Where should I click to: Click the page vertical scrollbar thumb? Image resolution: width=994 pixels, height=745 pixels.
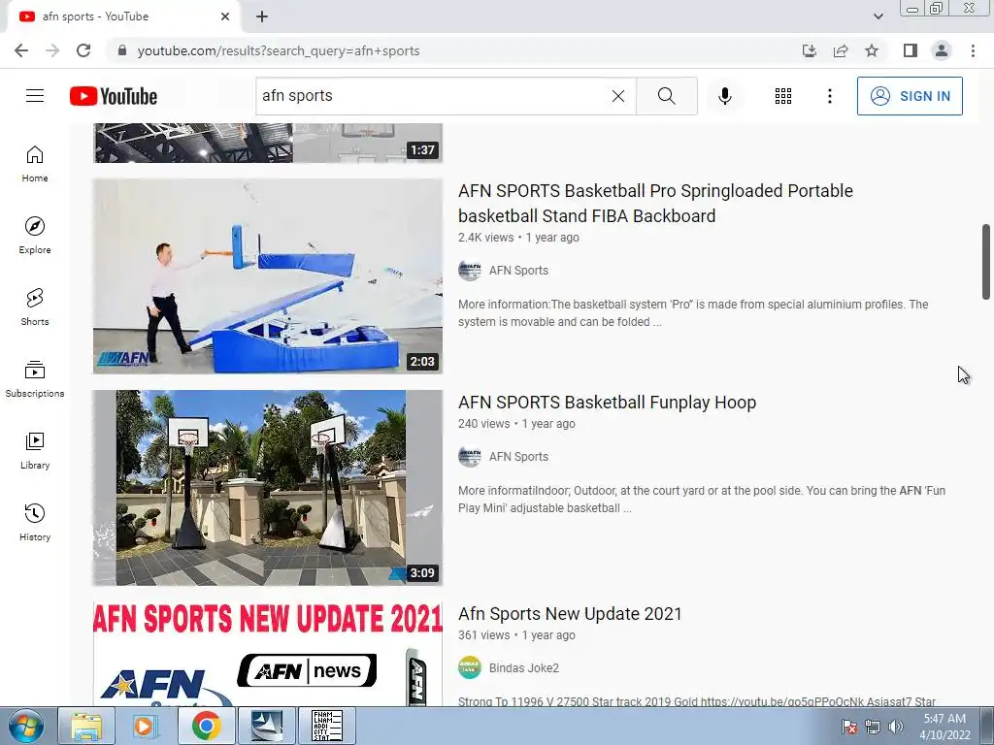(x=986, y=261)
